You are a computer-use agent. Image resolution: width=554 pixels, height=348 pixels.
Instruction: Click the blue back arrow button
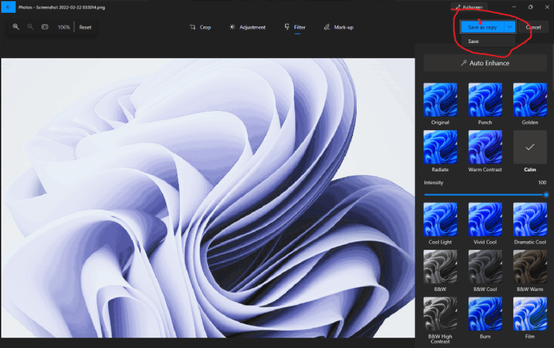pos(8,7)
